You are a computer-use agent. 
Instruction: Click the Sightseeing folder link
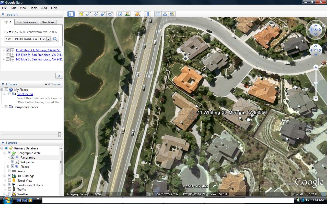point(25,94)
